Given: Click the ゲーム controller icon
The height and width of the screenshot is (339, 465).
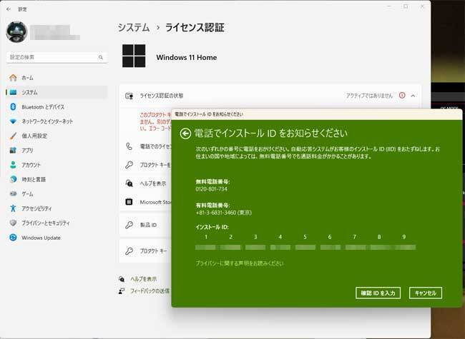Looking at the screenshot, I should (13, 193).
